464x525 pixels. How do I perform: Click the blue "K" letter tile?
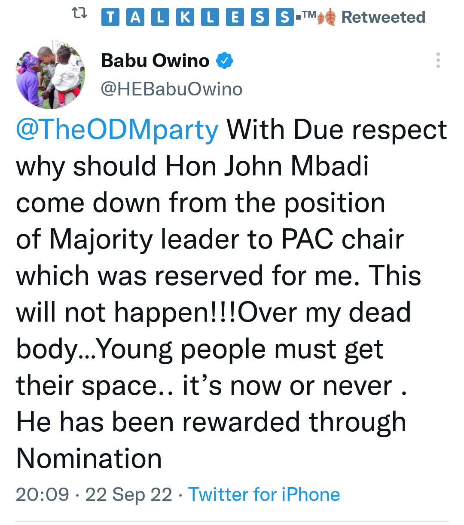185,17
